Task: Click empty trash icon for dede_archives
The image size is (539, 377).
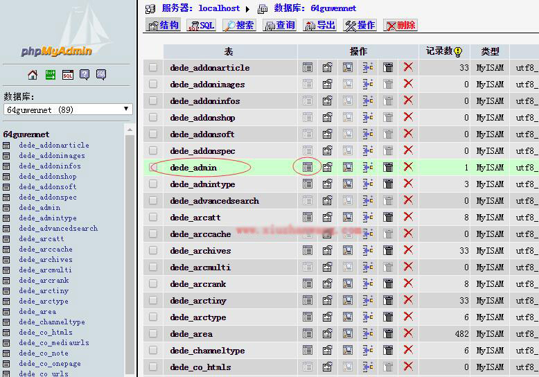Action: (388, 251)
